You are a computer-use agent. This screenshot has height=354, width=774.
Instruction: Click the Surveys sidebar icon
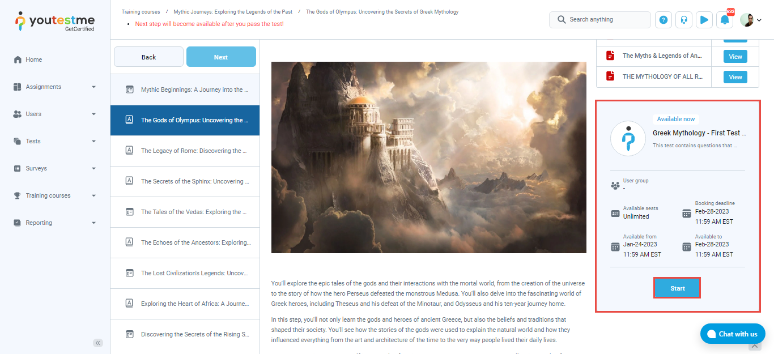18,168
